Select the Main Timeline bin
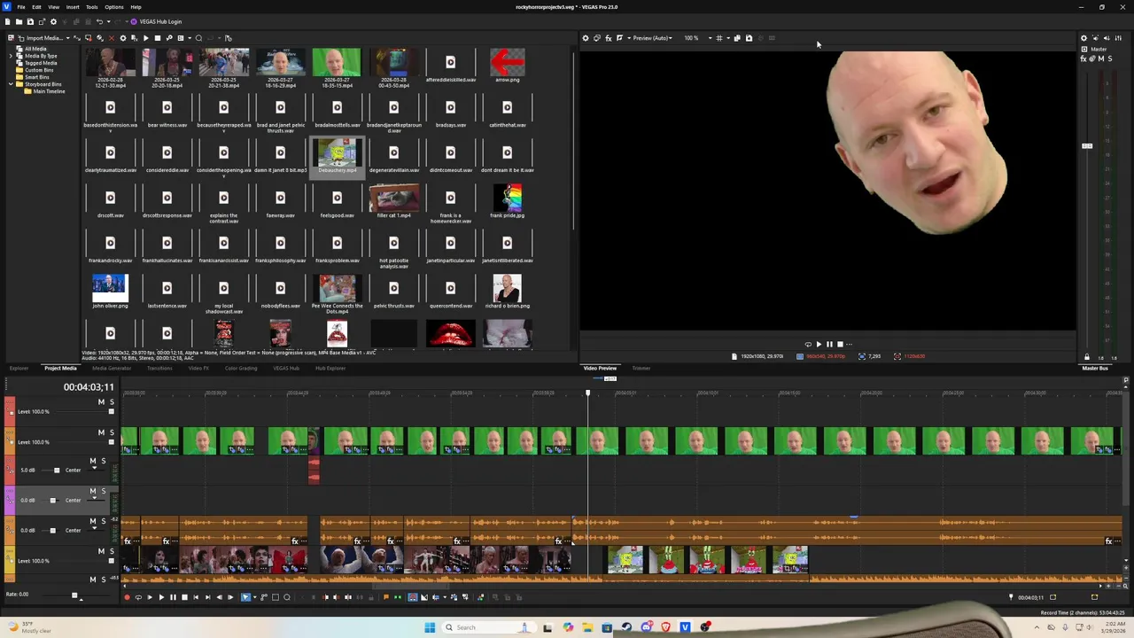 [x=49, y=91]
